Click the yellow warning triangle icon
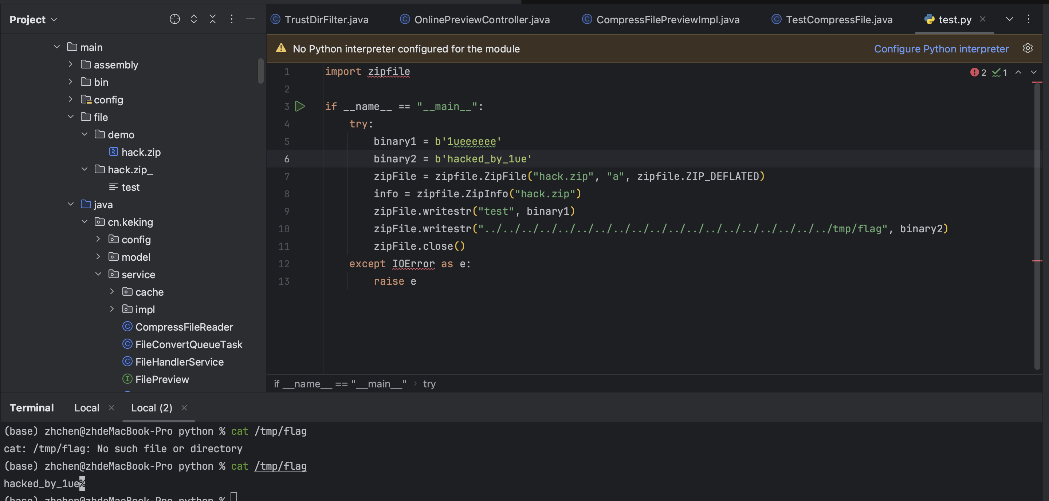This screenshot has width=1049, height=501. point(281,48)
